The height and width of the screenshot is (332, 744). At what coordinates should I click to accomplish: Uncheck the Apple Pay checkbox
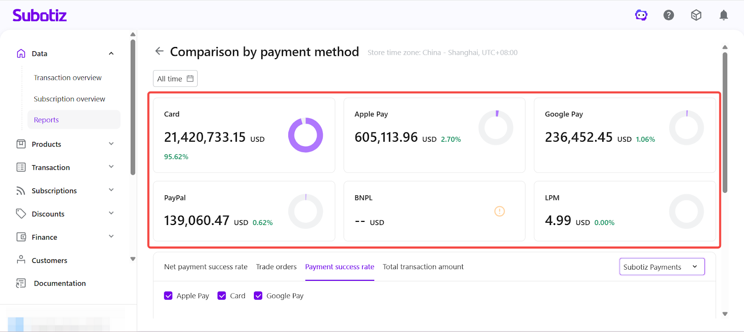[168, 296]
